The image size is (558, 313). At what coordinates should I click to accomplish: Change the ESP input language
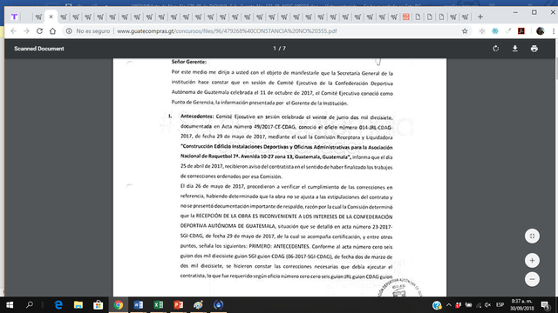[500, 305]
